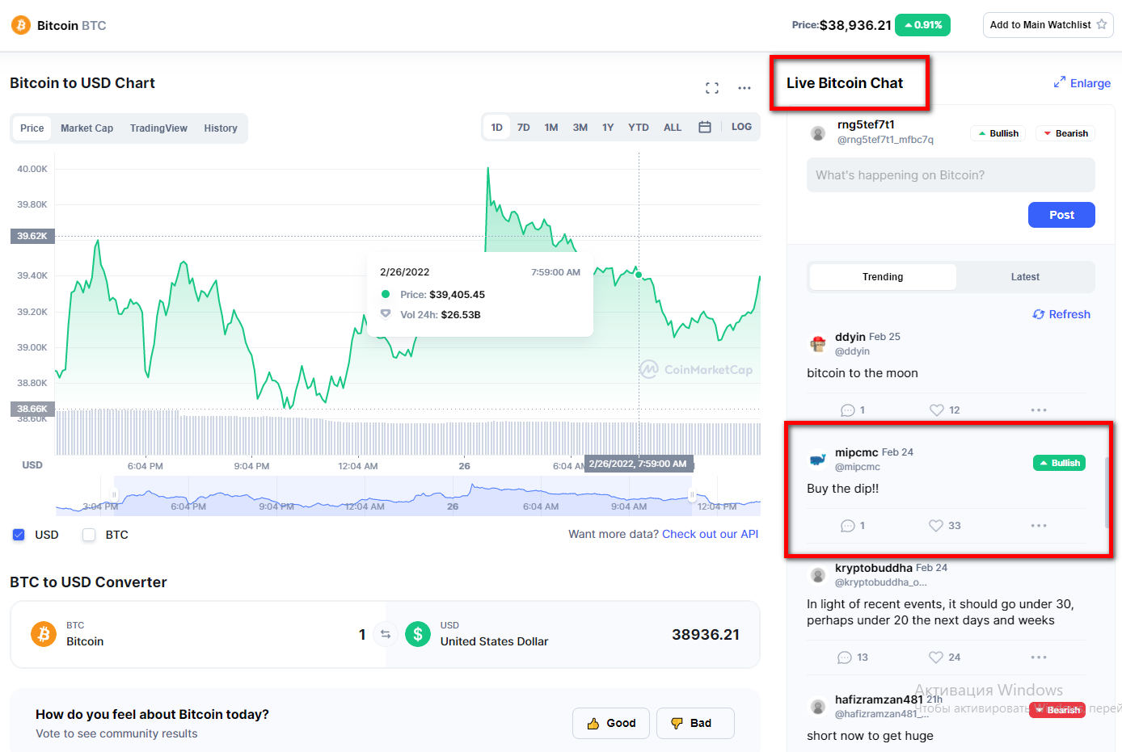Viewport: 1122px width, 752px height.
Task: Open @ddyin username handle
Action: 852,351
